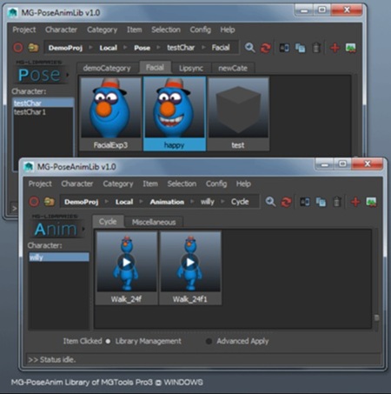391x394 pixels.
Task: Open the project folder icon in Anim window
Action: 50,202
